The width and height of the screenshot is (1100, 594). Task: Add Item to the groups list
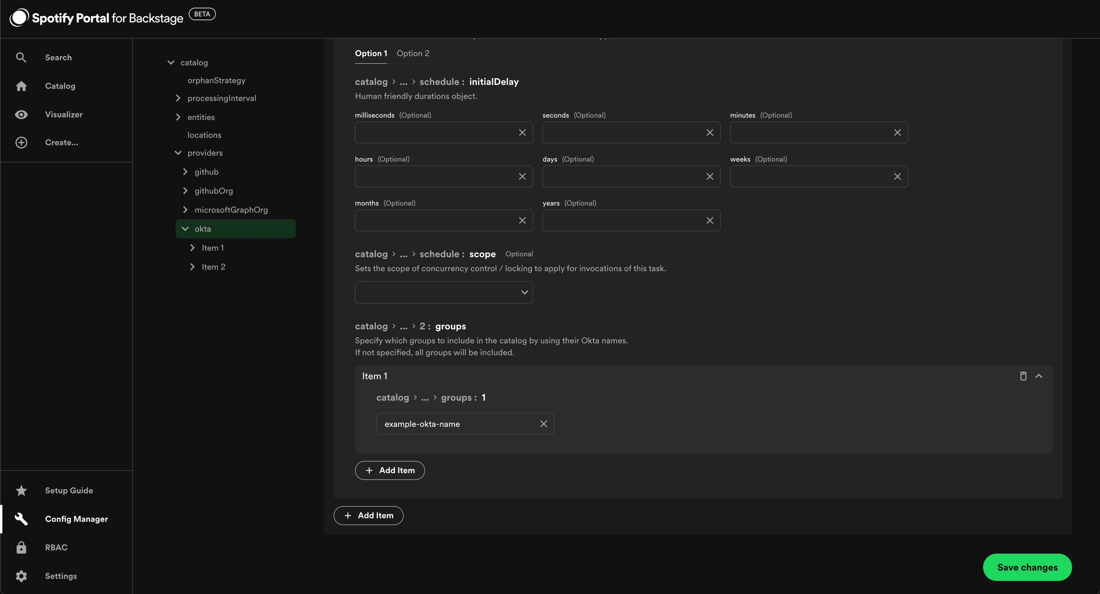[389, 470]
